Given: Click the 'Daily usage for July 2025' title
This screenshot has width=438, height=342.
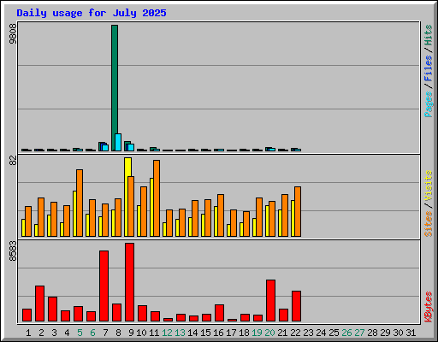Looking at the screenshot, I should [92, 13].
